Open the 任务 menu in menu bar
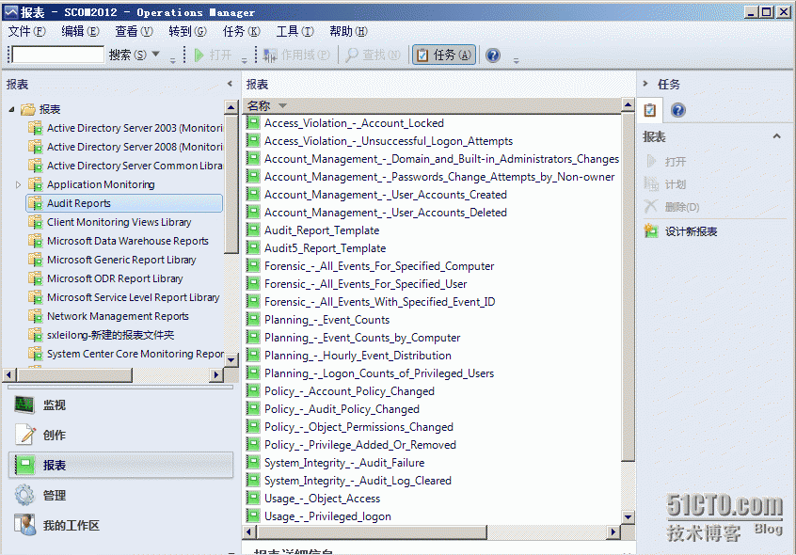The width and height of the screenshot is (796, 555). [x=242, y=31]
